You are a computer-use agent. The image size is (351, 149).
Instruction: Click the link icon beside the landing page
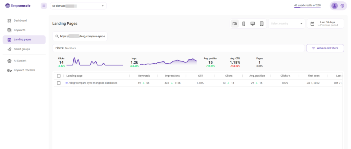66,83
